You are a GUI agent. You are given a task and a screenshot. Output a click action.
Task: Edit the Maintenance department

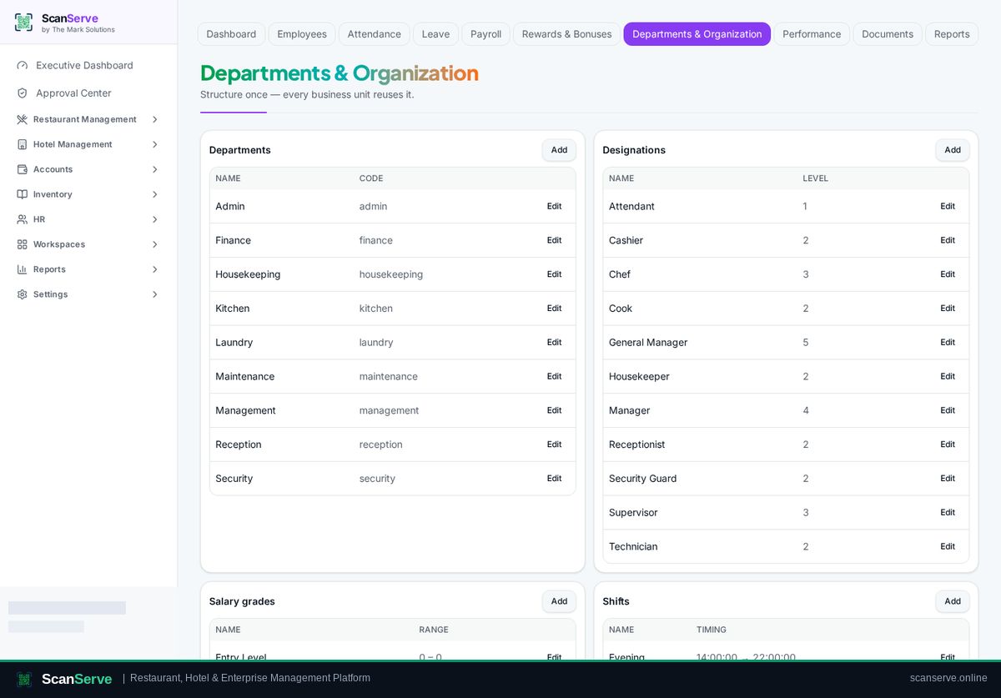pos(554,376)
